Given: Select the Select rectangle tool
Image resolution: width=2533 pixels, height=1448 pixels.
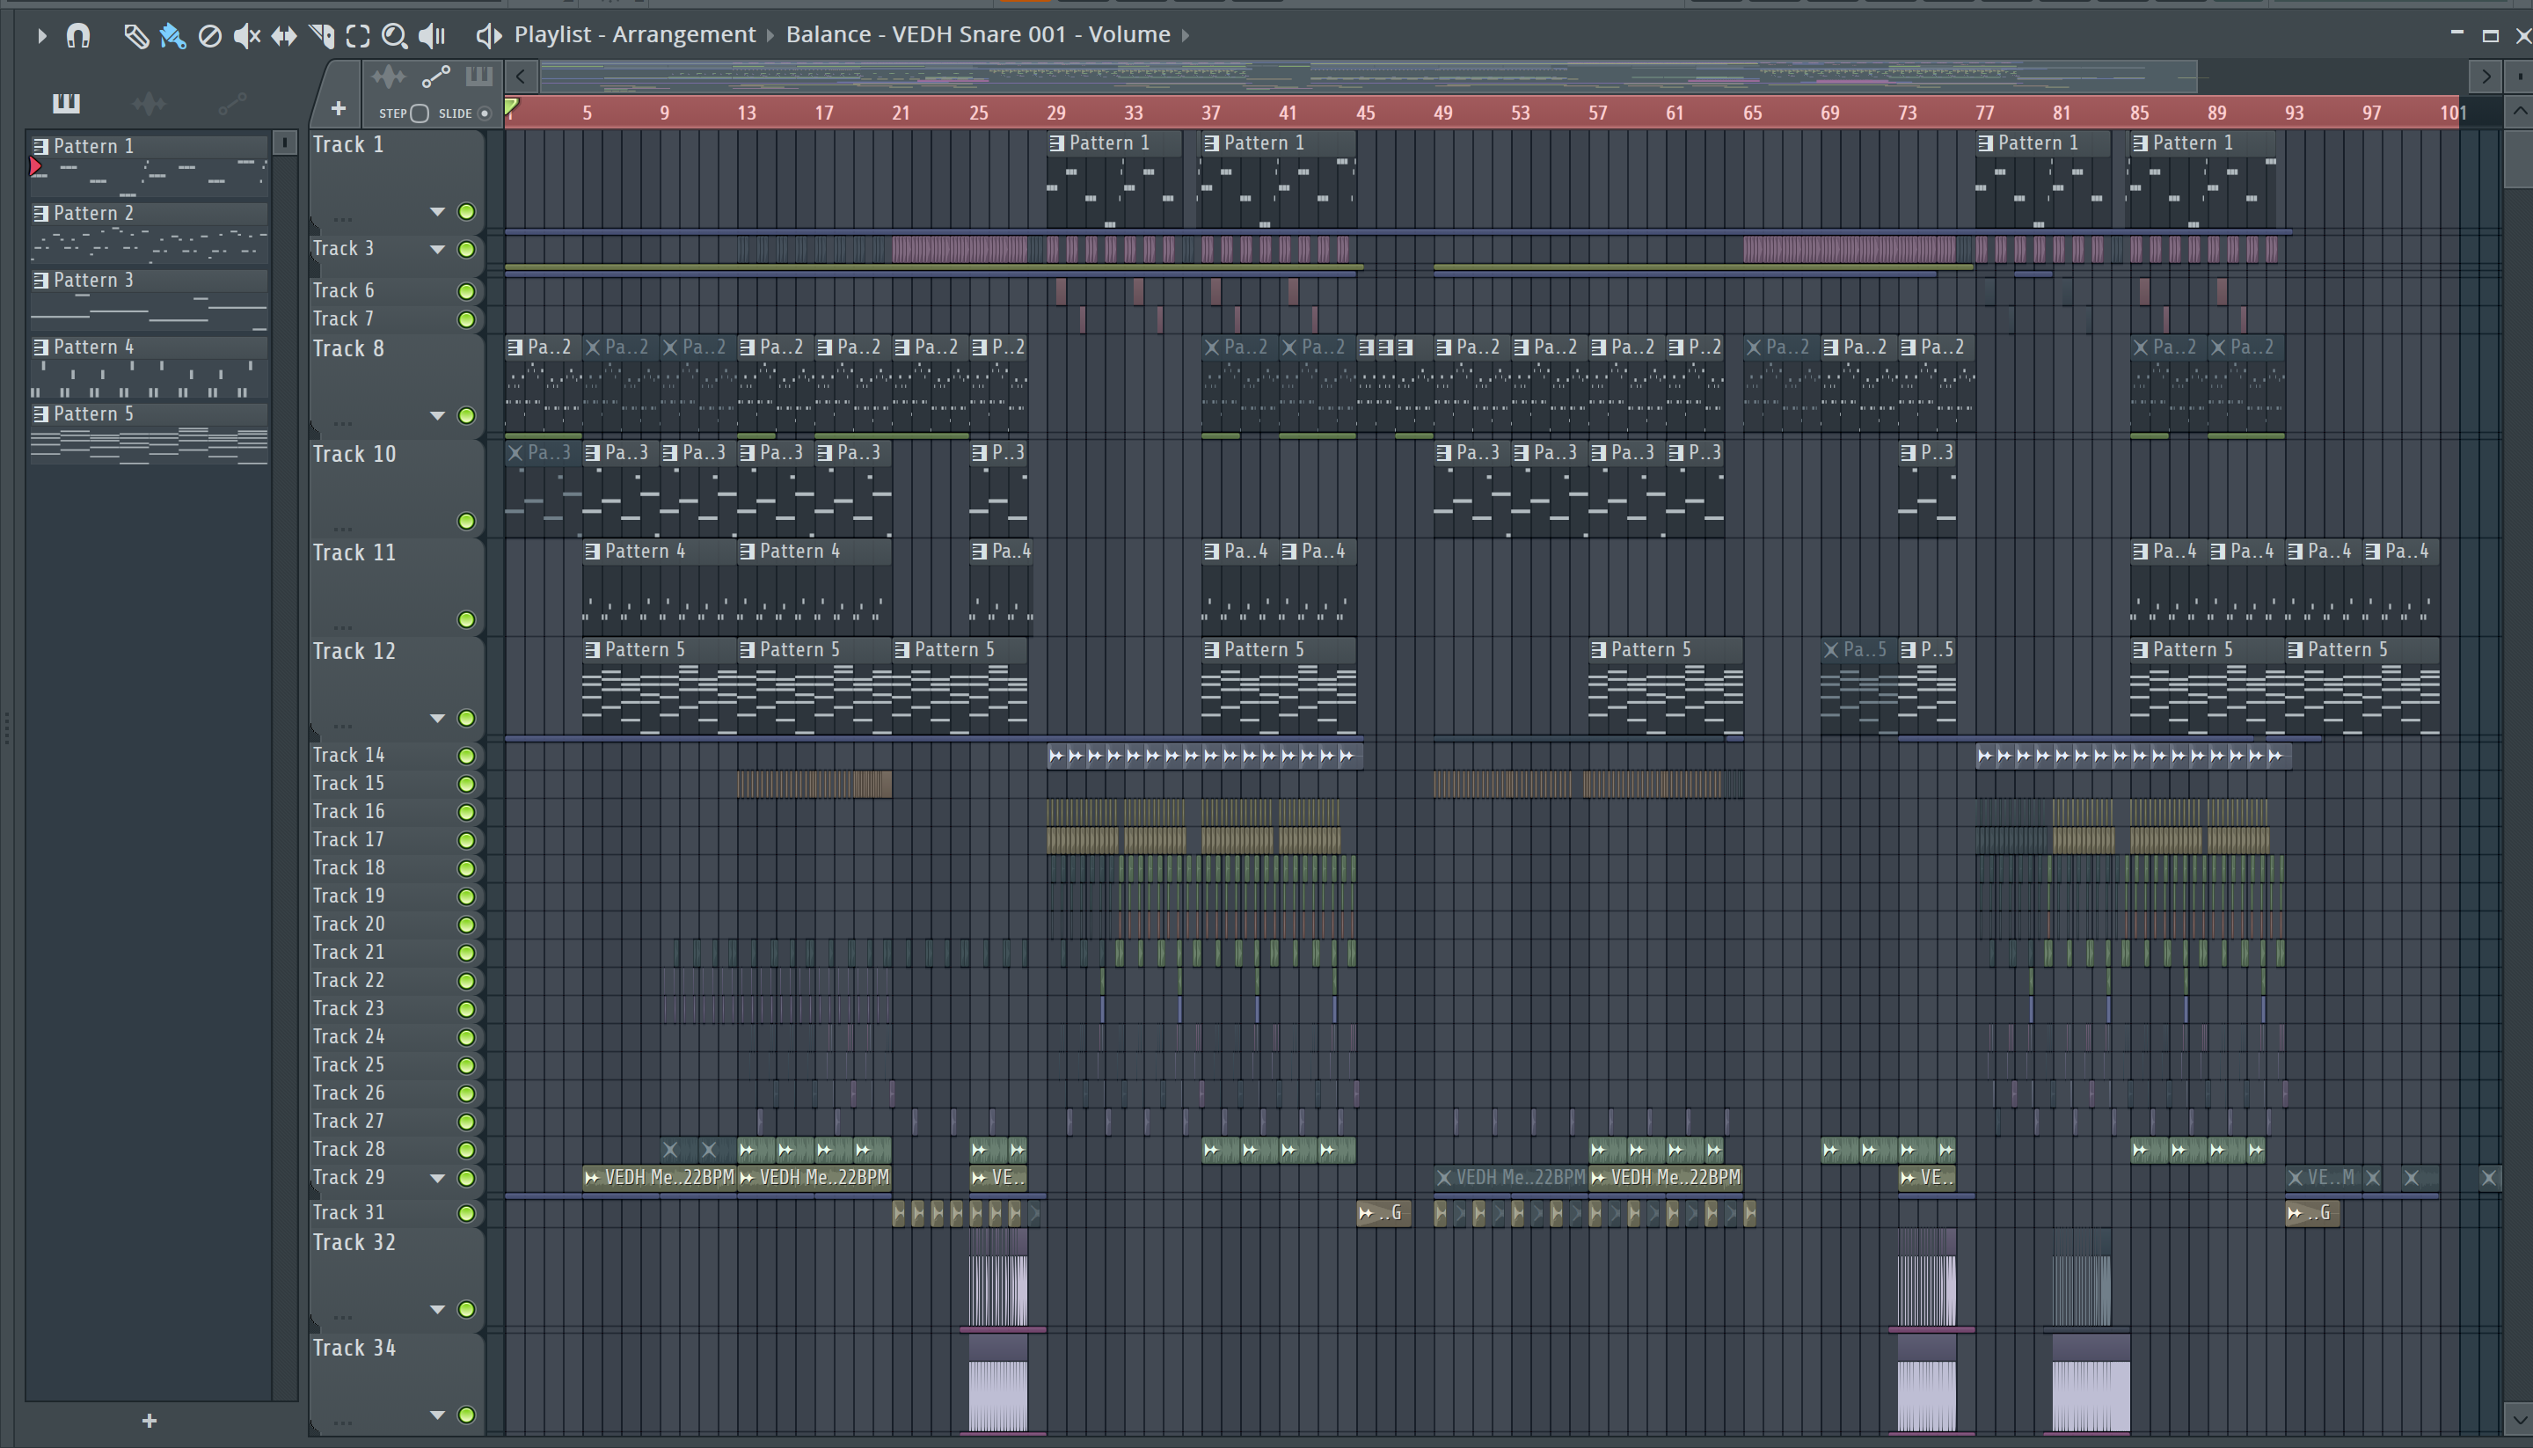Looking at the screenshot, I should [358, 37].
